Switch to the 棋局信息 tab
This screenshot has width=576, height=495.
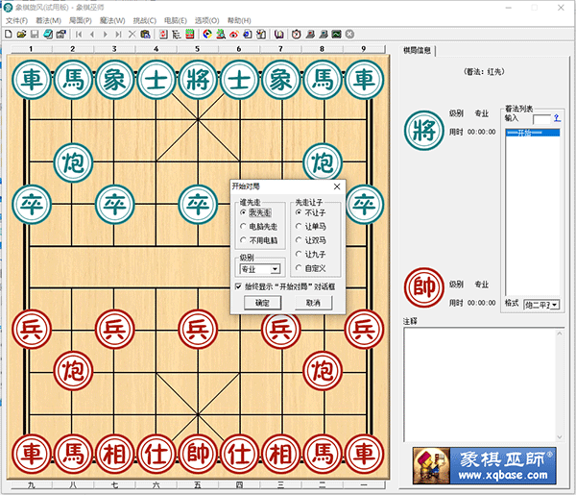coord(418,50)
